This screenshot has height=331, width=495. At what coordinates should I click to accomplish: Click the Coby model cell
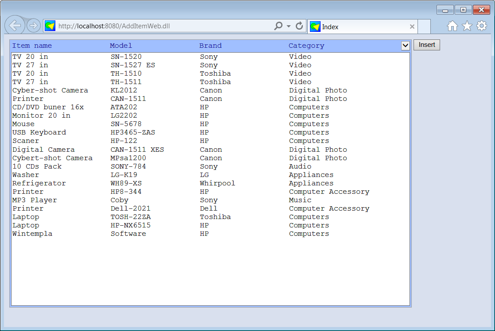(120, 200)
